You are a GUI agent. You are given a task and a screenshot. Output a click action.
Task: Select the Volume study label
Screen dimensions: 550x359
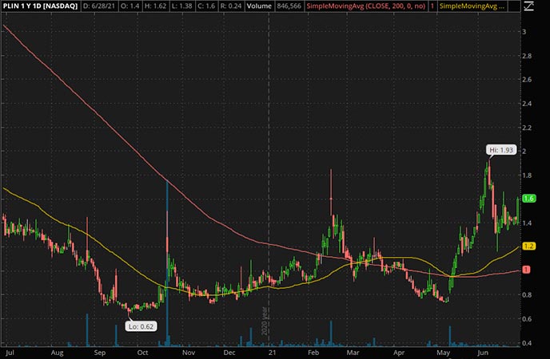coord(259,6)
